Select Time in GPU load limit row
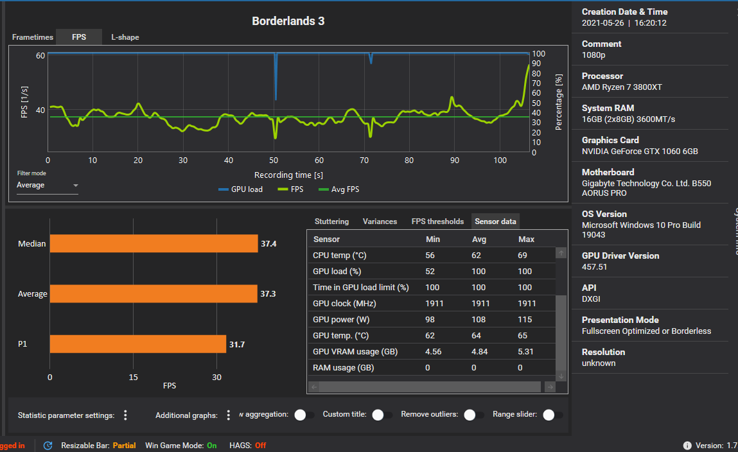The height and width of the screenshot is (452, 738). 432,288
